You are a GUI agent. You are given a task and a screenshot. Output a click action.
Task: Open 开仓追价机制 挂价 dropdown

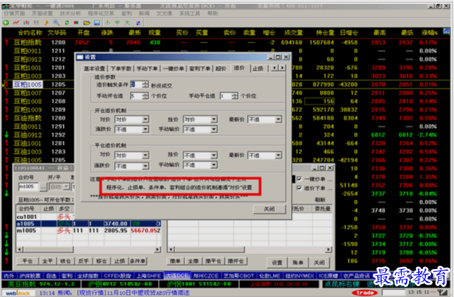coord(200,119)
